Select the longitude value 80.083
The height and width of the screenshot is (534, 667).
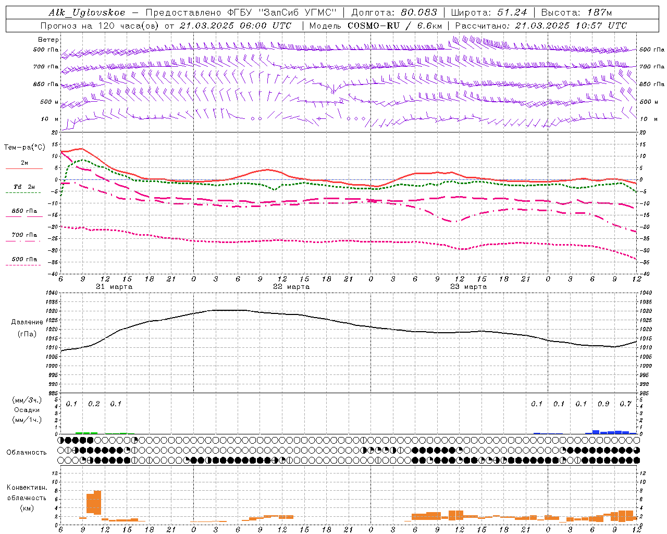tap(418, 13)
